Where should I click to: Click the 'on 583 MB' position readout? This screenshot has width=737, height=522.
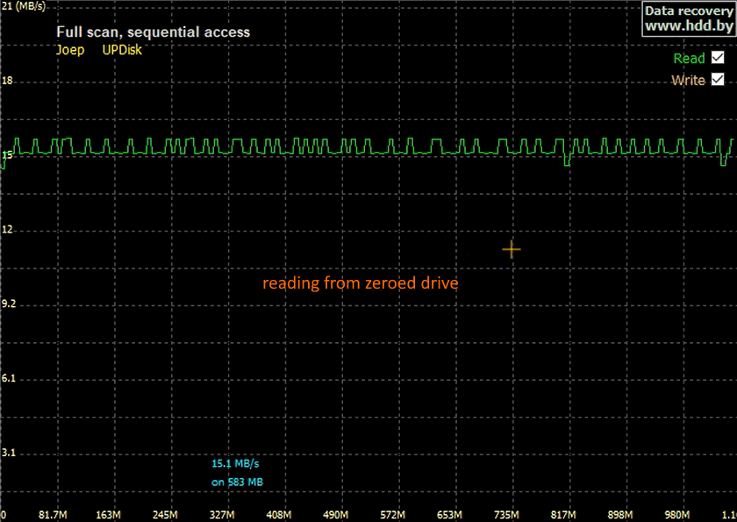[x=238, y=482]
